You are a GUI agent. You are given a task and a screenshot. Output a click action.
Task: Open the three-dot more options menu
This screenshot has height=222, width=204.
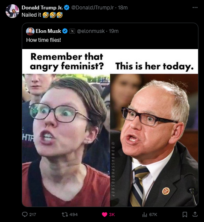pos(195,7)
